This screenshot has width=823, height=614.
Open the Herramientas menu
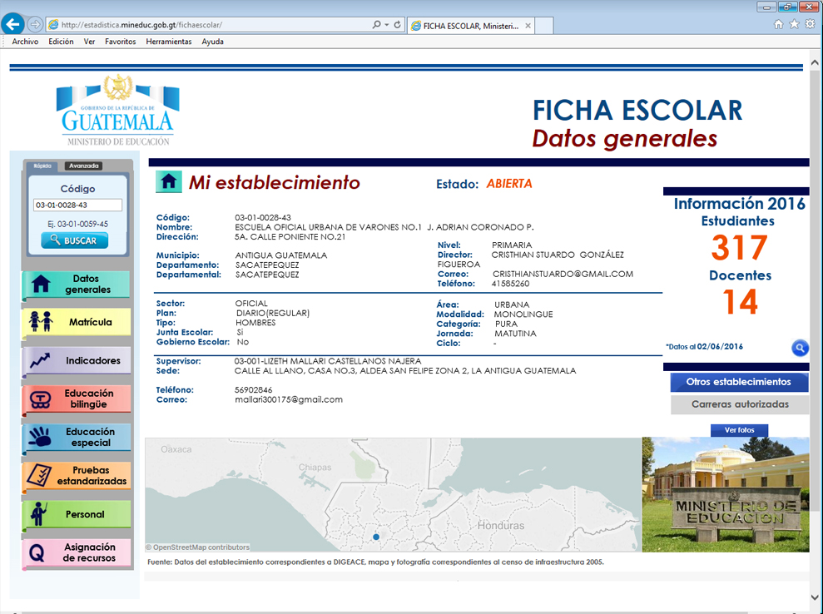coord(168,42)
